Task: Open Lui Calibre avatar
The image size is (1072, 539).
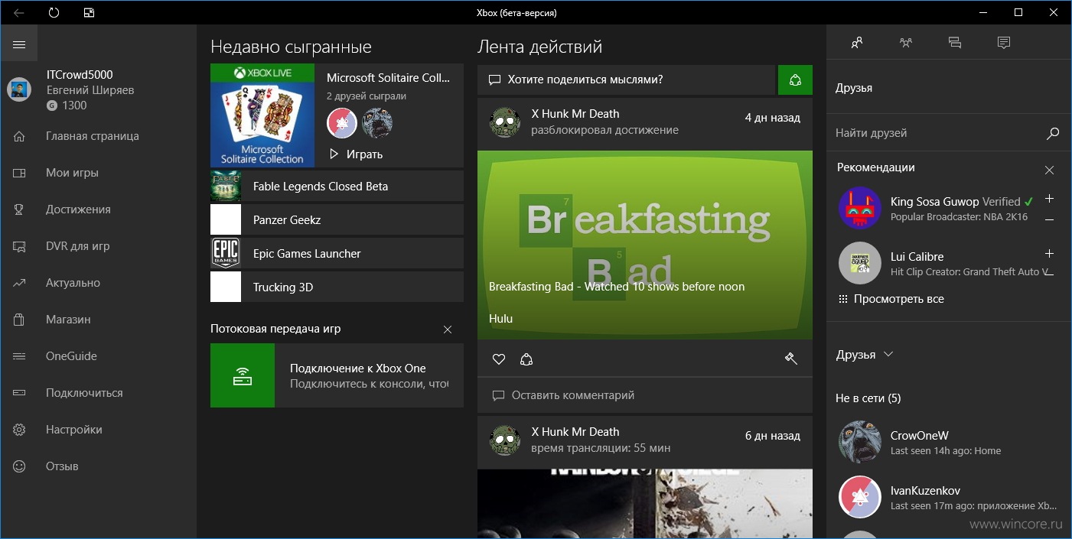Action: (x=860, y=263)
